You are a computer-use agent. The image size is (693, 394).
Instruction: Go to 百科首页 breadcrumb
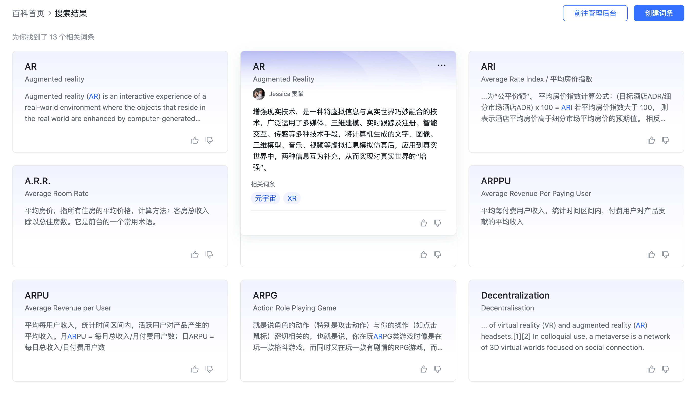pos(28,13)
